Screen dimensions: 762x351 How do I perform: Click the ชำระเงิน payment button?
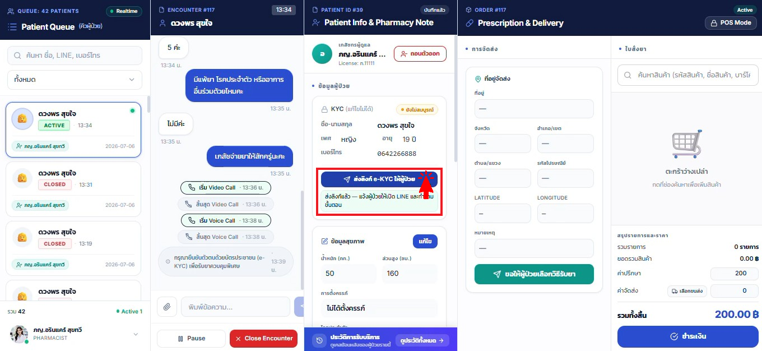tap(688, 336)
